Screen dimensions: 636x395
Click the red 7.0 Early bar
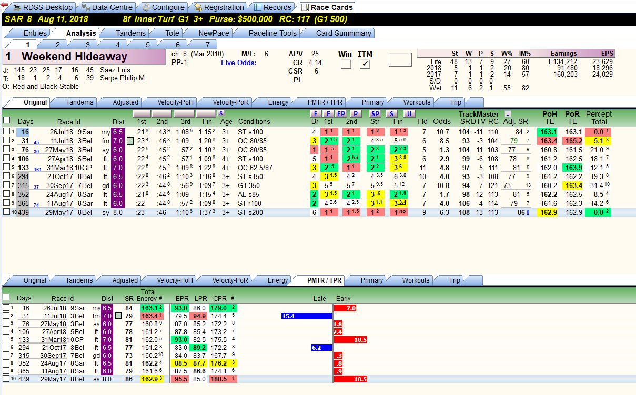[346, 308]
